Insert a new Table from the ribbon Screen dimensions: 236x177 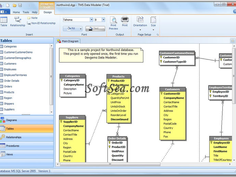coord(4,22)
